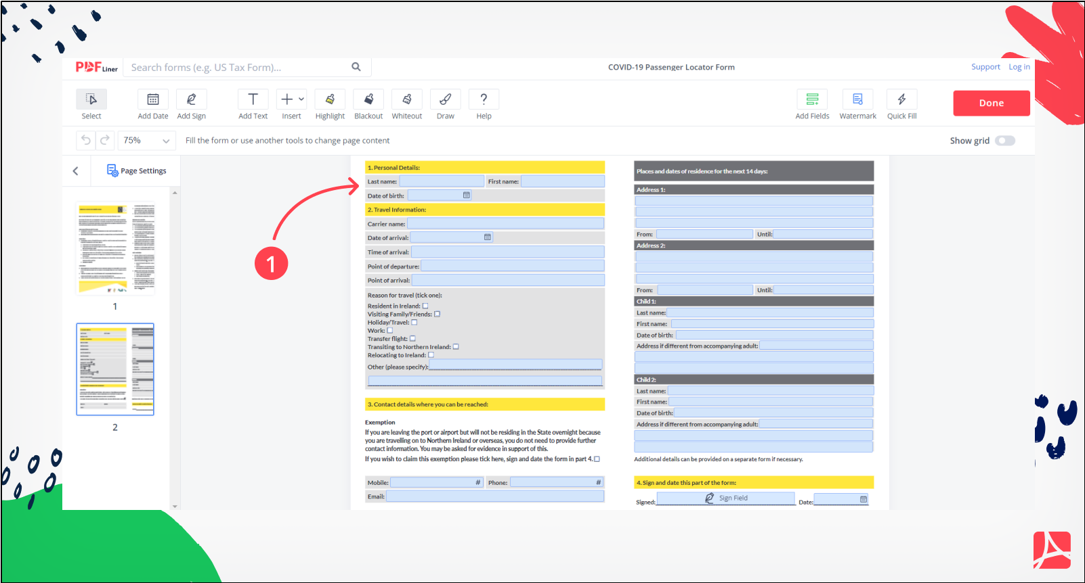This screenshot has width=1085, height=583.
Task: Click the Point of departure field
Action: (x=513, y=266)
